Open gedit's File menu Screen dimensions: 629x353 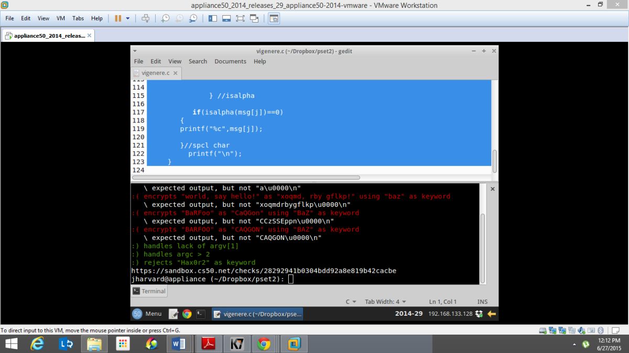pos(138,61)
